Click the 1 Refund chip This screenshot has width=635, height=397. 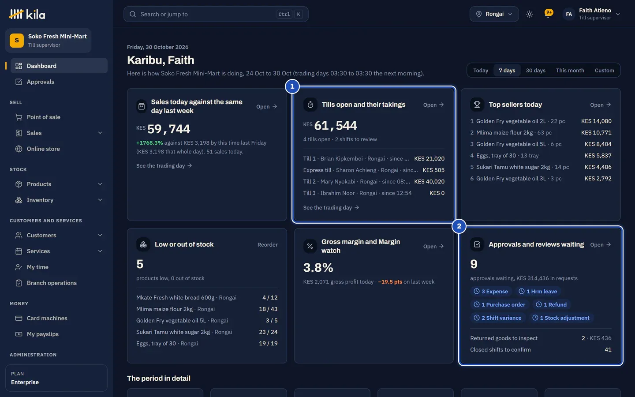(551, 304)
